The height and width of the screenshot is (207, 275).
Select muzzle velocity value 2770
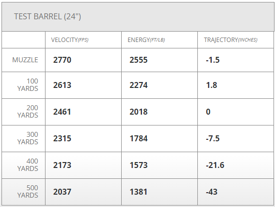point(62,60)
